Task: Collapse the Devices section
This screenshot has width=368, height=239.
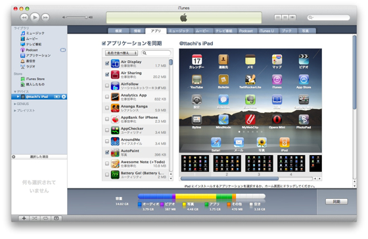Action: (x=15, y=91)
